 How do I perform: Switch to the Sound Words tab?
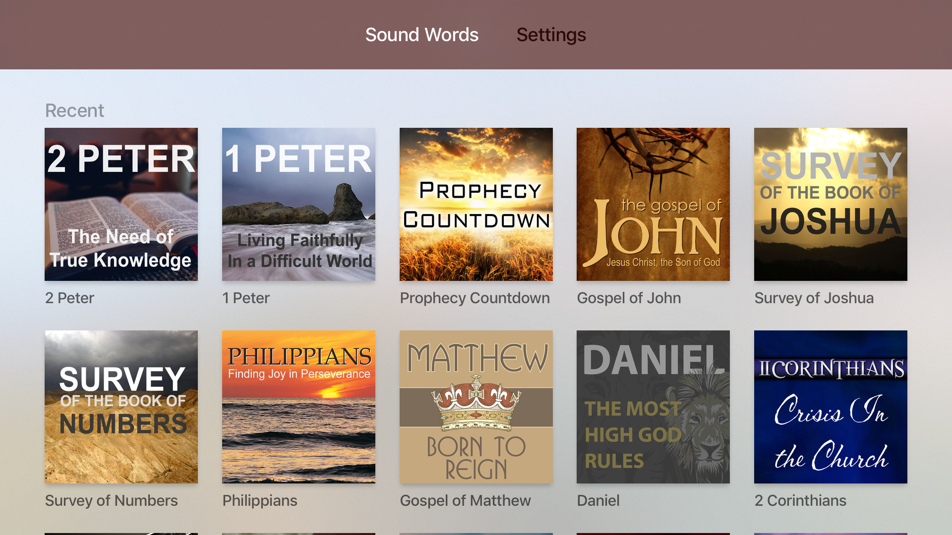[x=421, y=35]
